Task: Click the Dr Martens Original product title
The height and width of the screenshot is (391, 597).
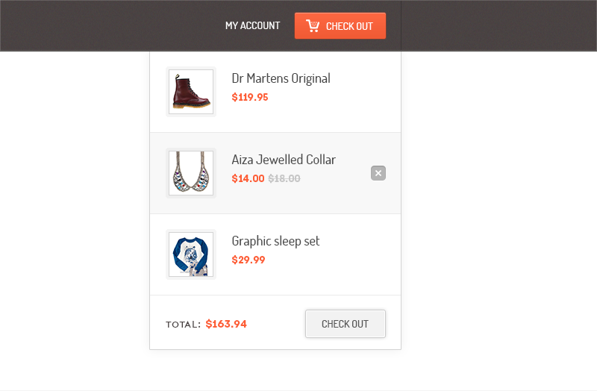Action: [281, 78]
